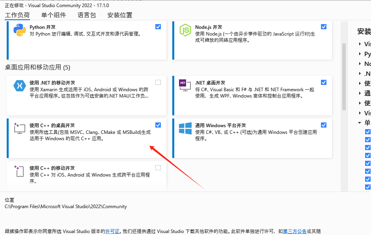Check the 使用 .NET 的移动开发 checkbox
The image size is (371, 235).
click(158, 82)
